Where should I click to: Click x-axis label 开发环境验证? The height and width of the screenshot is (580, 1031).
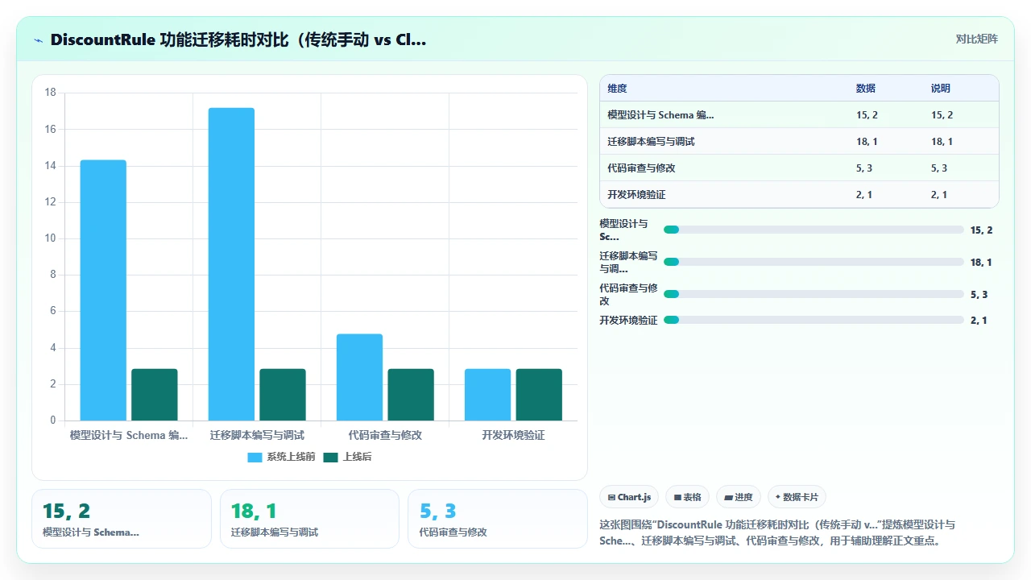pyautogui.click(x=513, y=435)
